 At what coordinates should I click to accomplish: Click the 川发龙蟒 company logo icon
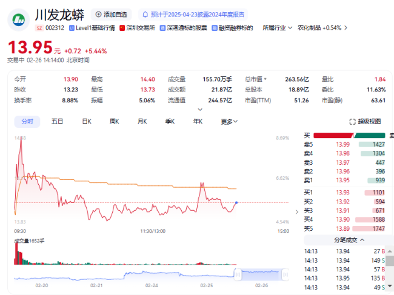click(19, 19)
